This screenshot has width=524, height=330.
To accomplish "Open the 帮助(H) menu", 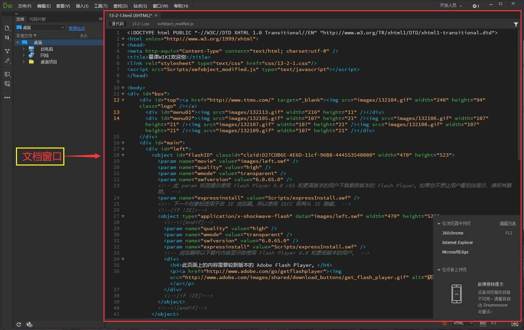I will (181, 6).
